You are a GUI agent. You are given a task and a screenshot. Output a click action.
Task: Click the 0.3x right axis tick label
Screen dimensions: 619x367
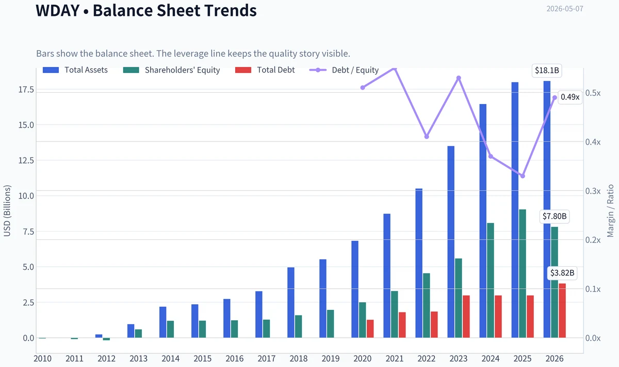(594, 191)
